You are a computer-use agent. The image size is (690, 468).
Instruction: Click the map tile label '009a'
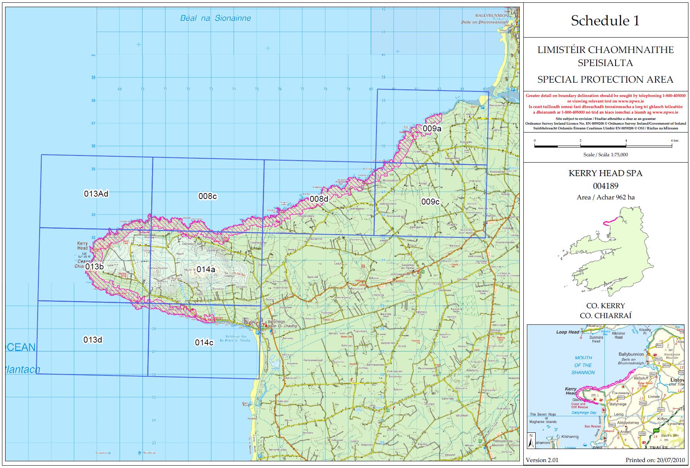click(431, 128)
